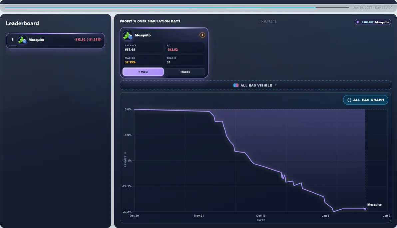
Task: Open Trades for the Mosquito EA
Action: [x=185, y=72]
